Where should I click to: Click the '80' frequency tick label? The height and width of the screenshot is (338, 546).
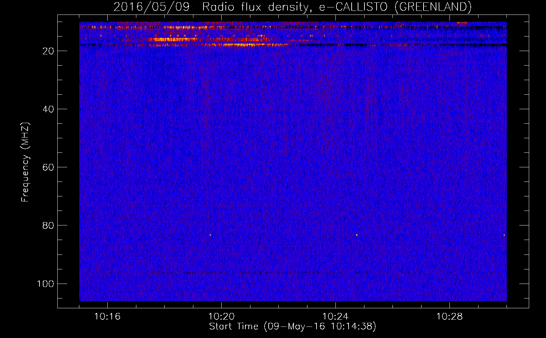(49, 225)
